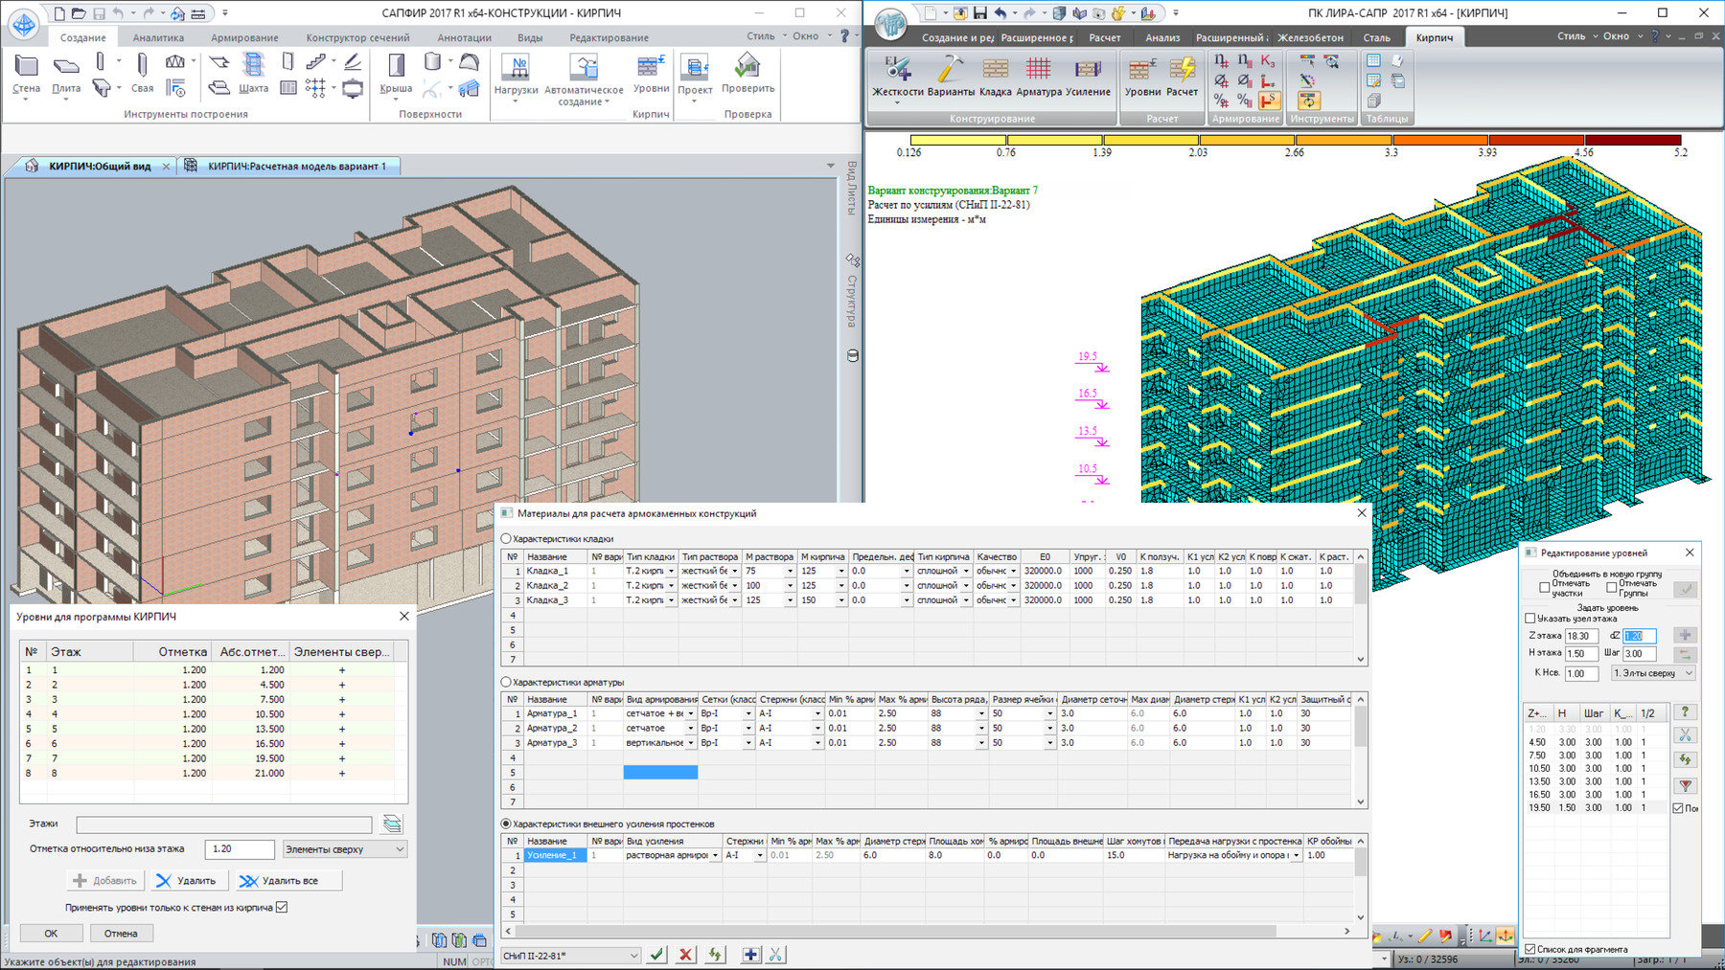Select 'Характеристики арматуры' radio button
The height and width of the screenshot is (970, 1725).
point(507,682)
